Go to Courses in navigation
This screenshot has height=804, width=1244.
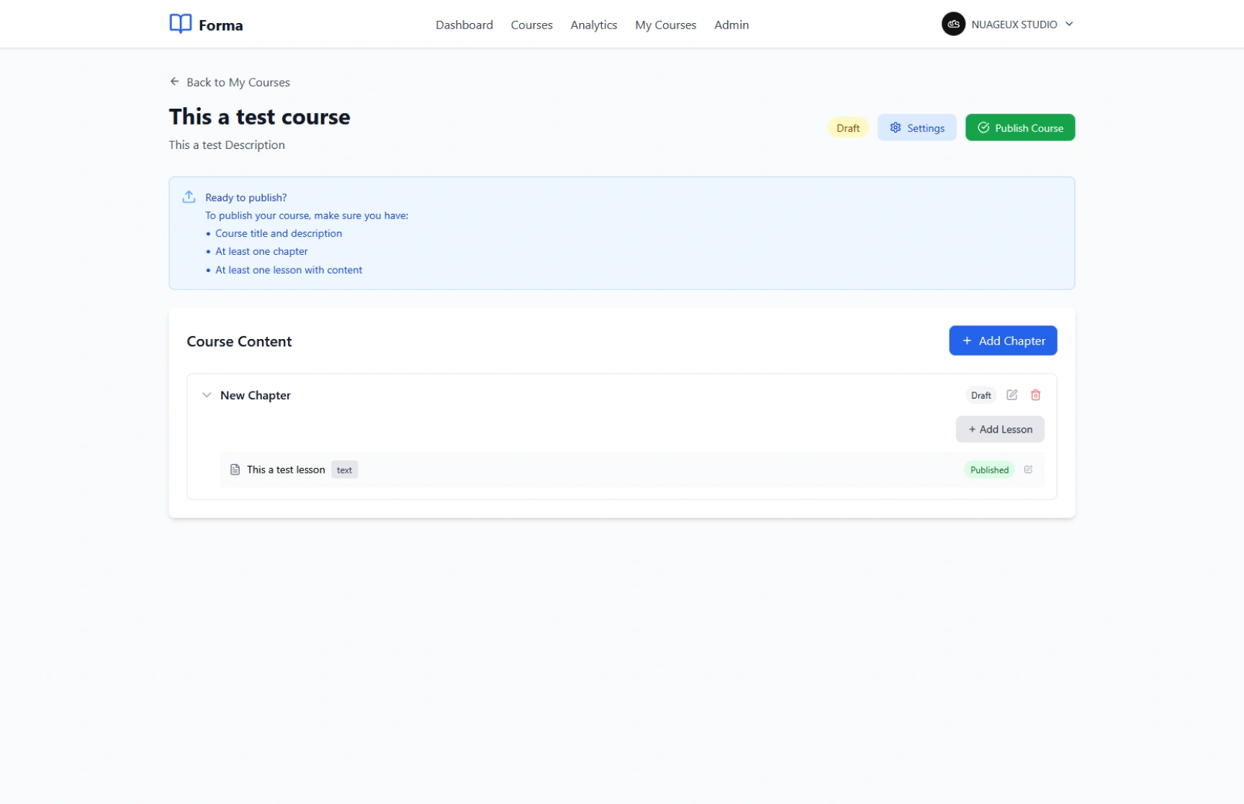tap(531, 24)
